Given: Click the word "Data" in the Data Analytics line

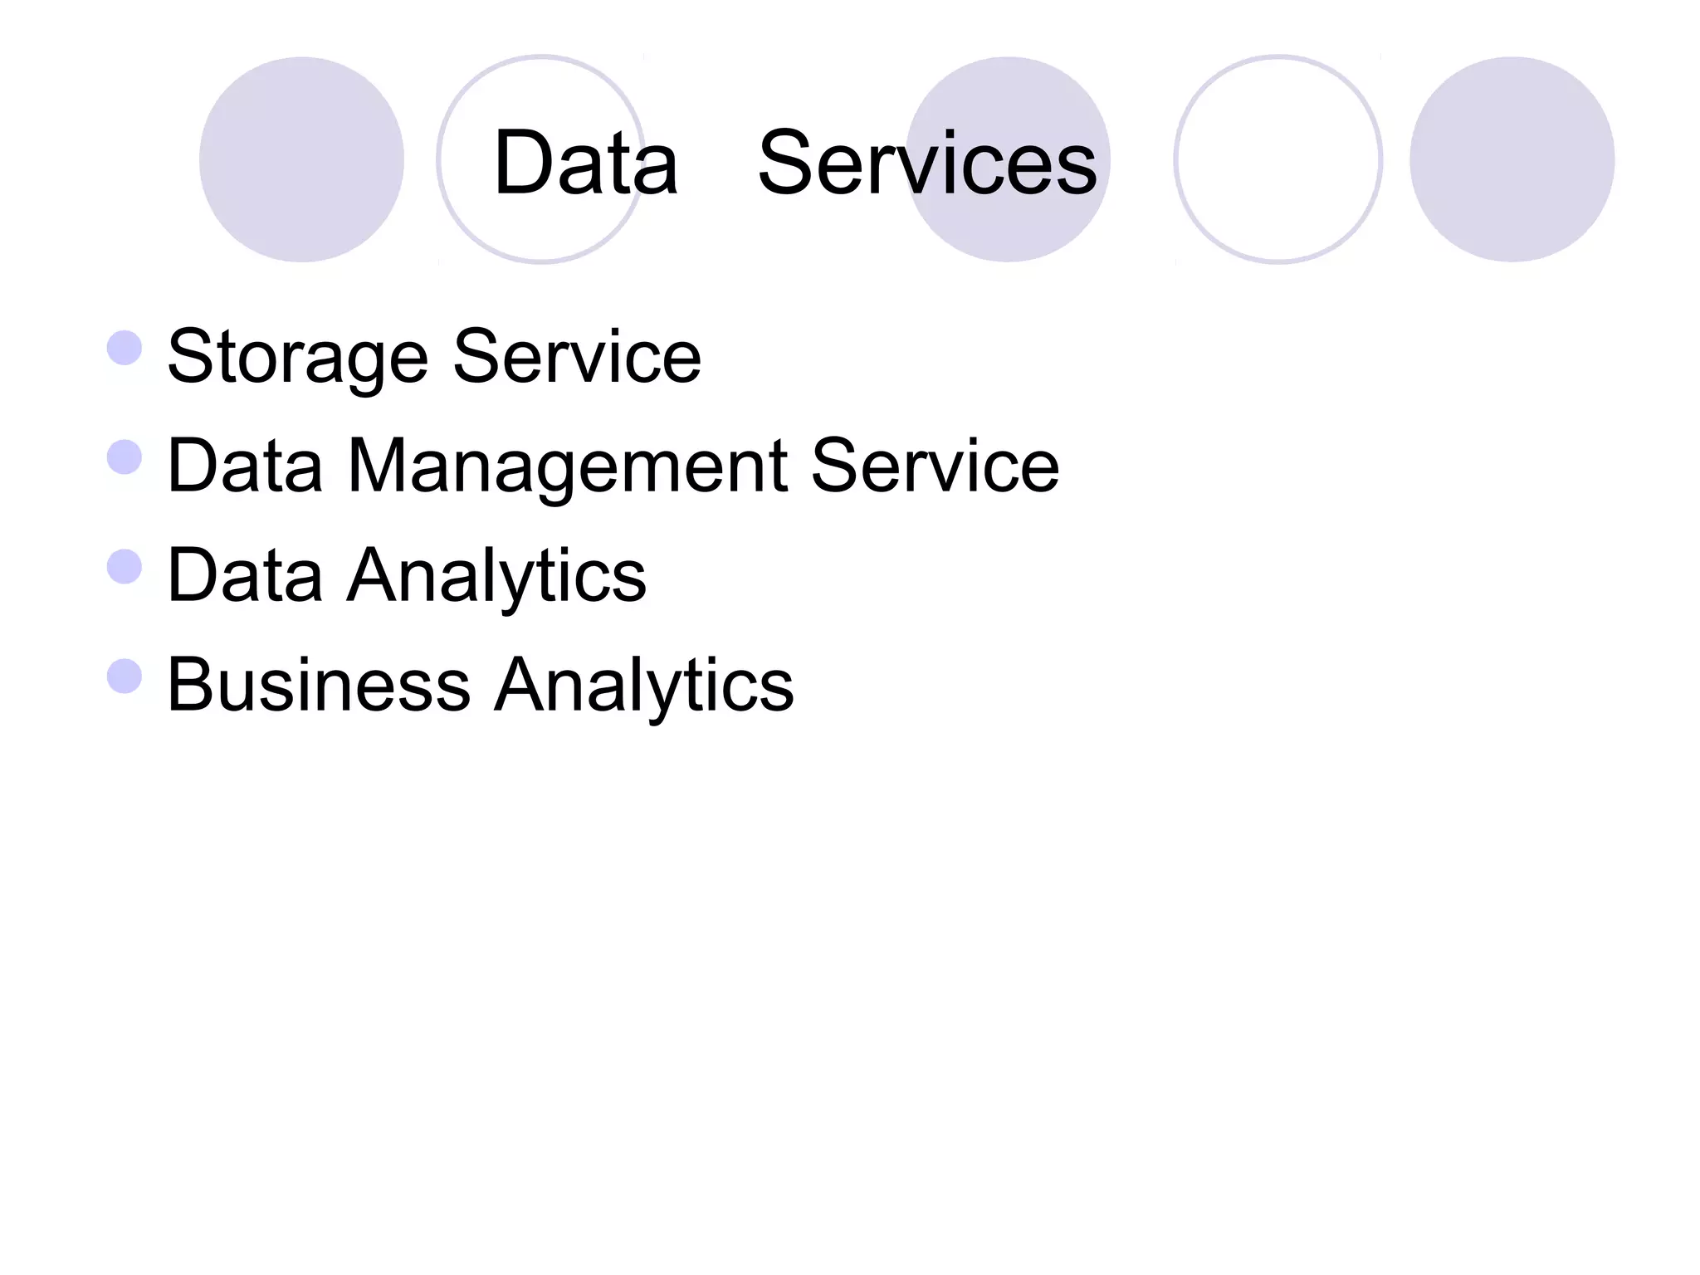Looking at the screenshot, I should (245, 574).
